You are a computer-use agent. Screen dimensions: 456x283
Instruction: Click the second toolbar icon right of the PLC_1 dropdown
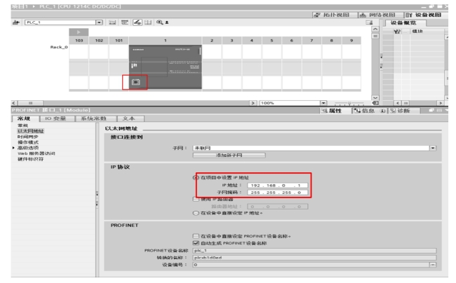[125, 22]
